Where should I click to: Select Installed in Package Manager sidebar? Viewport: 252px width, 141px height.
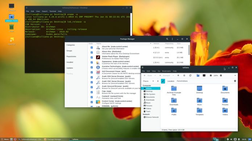70,62
